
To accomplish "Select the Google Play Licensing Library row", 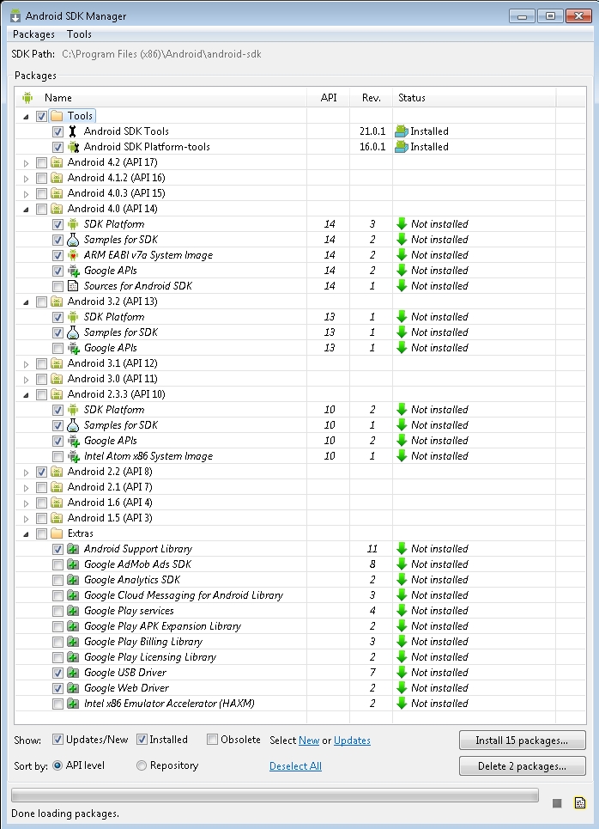I will pyautogui.click(x=300, y=657).
